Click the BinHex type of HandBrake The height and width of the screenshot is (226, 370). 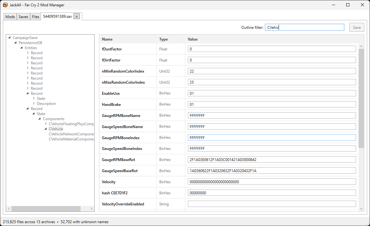pyautogui.click(x=165, y=104)
